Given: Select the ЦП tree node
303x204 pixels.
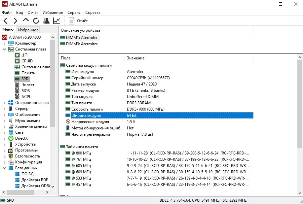Looking at the screenshot, I should [24, 55].
